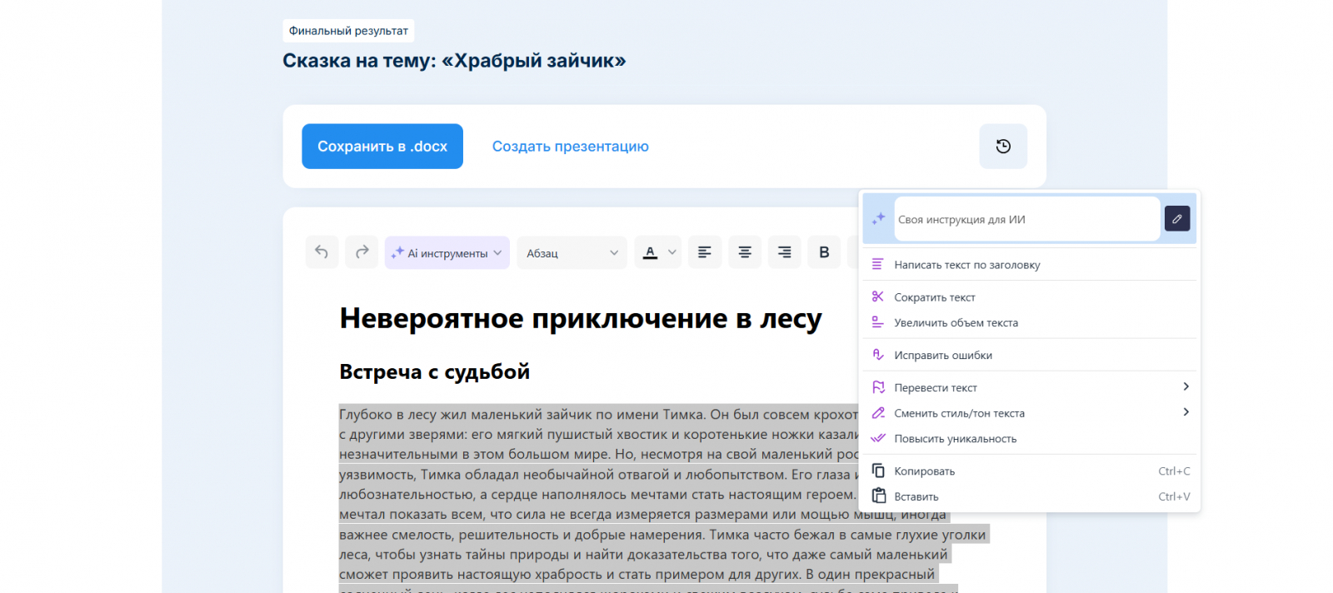Open the version history clock icon
This screenshot has width=1333, height=593.
tap(1003, 147)
